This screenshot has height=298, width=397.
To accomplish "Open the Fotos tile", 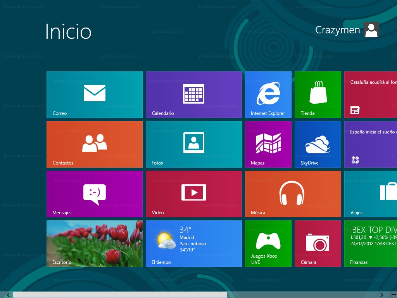I will tap(194, 144).
